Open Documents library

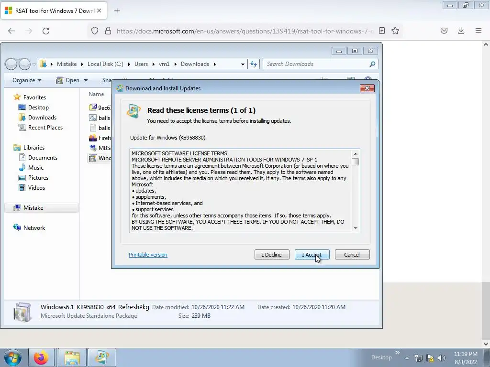pos(43,158)
